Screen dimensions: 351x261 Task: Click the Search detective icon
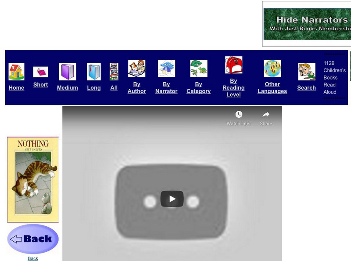[x=307, y=72]
